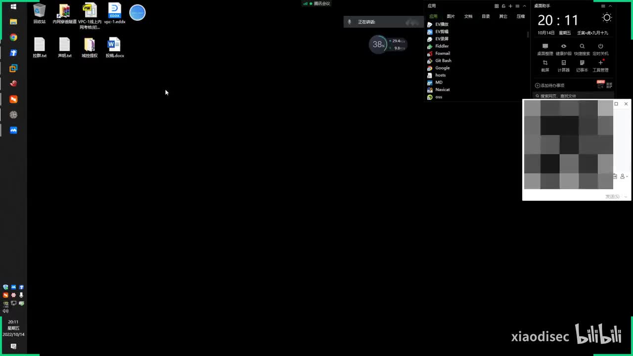This screenshot has width=633, height=356.
Task: Click the red swirl taskbar app icon
Action: coord(13,84)
